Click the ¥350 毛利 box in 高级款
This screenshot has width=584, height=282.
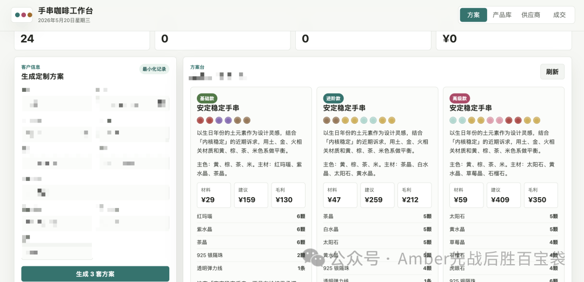coord(541,195)
